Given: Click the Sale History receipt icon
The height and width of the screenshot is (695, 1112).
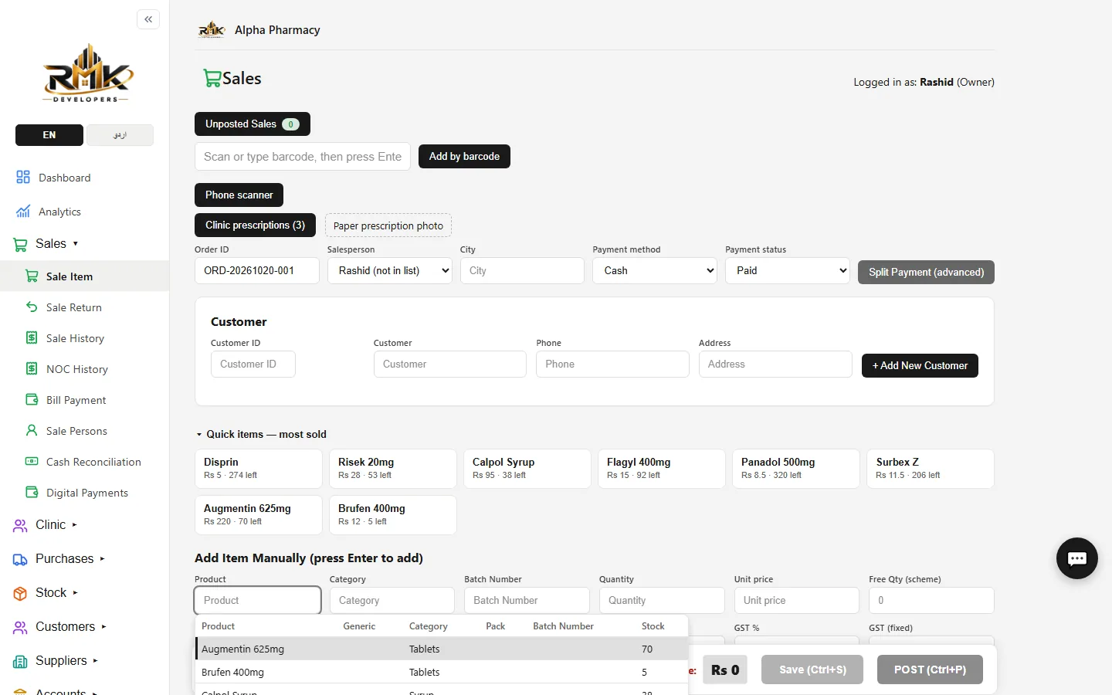Looking at the screenshot, I should click(x=32, y=338).
